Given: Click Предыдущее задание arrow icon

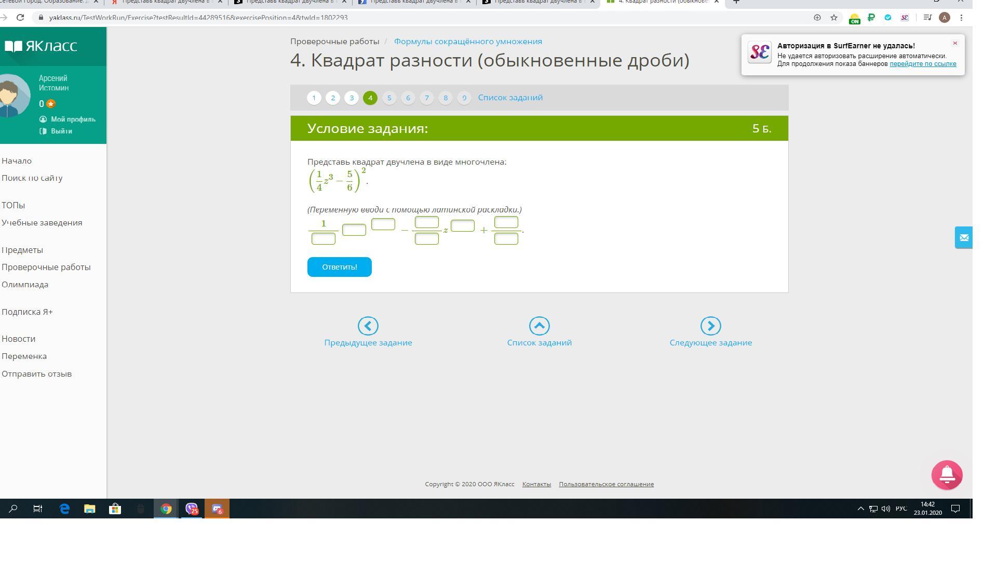Looking at the screenshot, I should (x=368, y=326).
